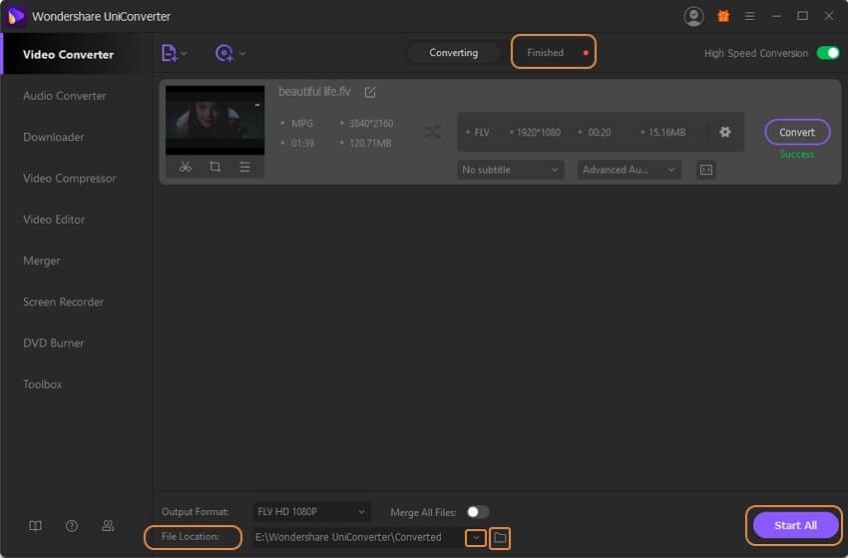Click the green Success status text
The width and height of the screenshot is (848, 558).
(797, 155)
